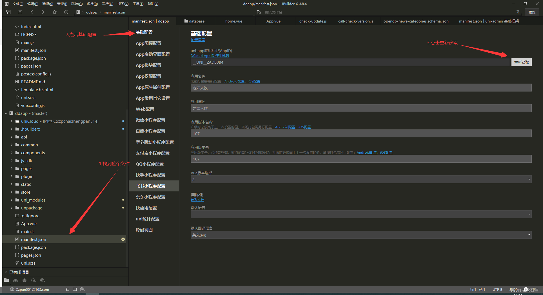This screenshot has width=543, height=295.
Task: Click the 预览 button
Action: (x=532, y=12)
